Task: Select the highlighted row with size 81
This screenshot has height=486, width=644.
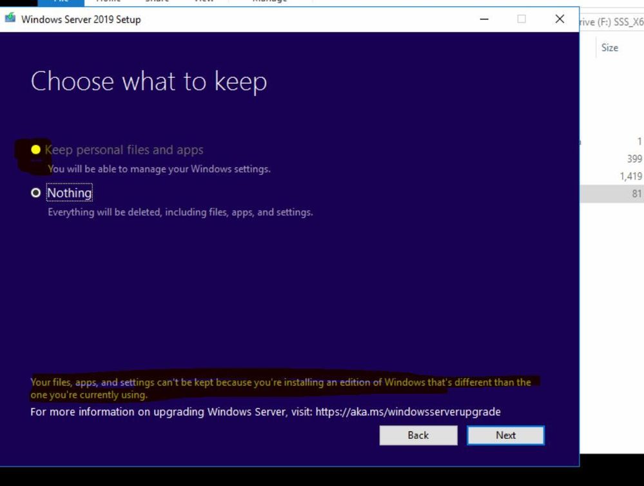Action: coord(612,194)
